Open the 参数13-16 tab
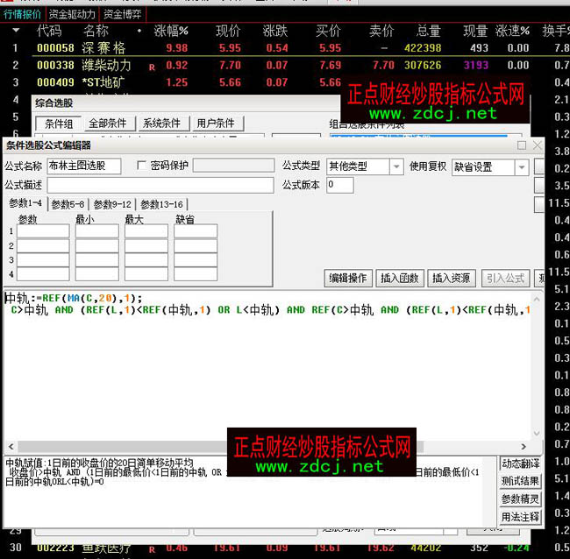Screen dimensions: 570x559 [x=161, y=204]
